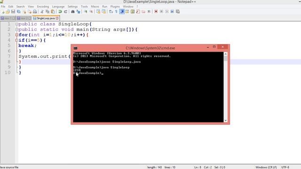Viewport: 301px width, 169px height.
Task: Toggle the highlighted Indent Guide button
Action: pyautogui.click(x=122, y=12)
